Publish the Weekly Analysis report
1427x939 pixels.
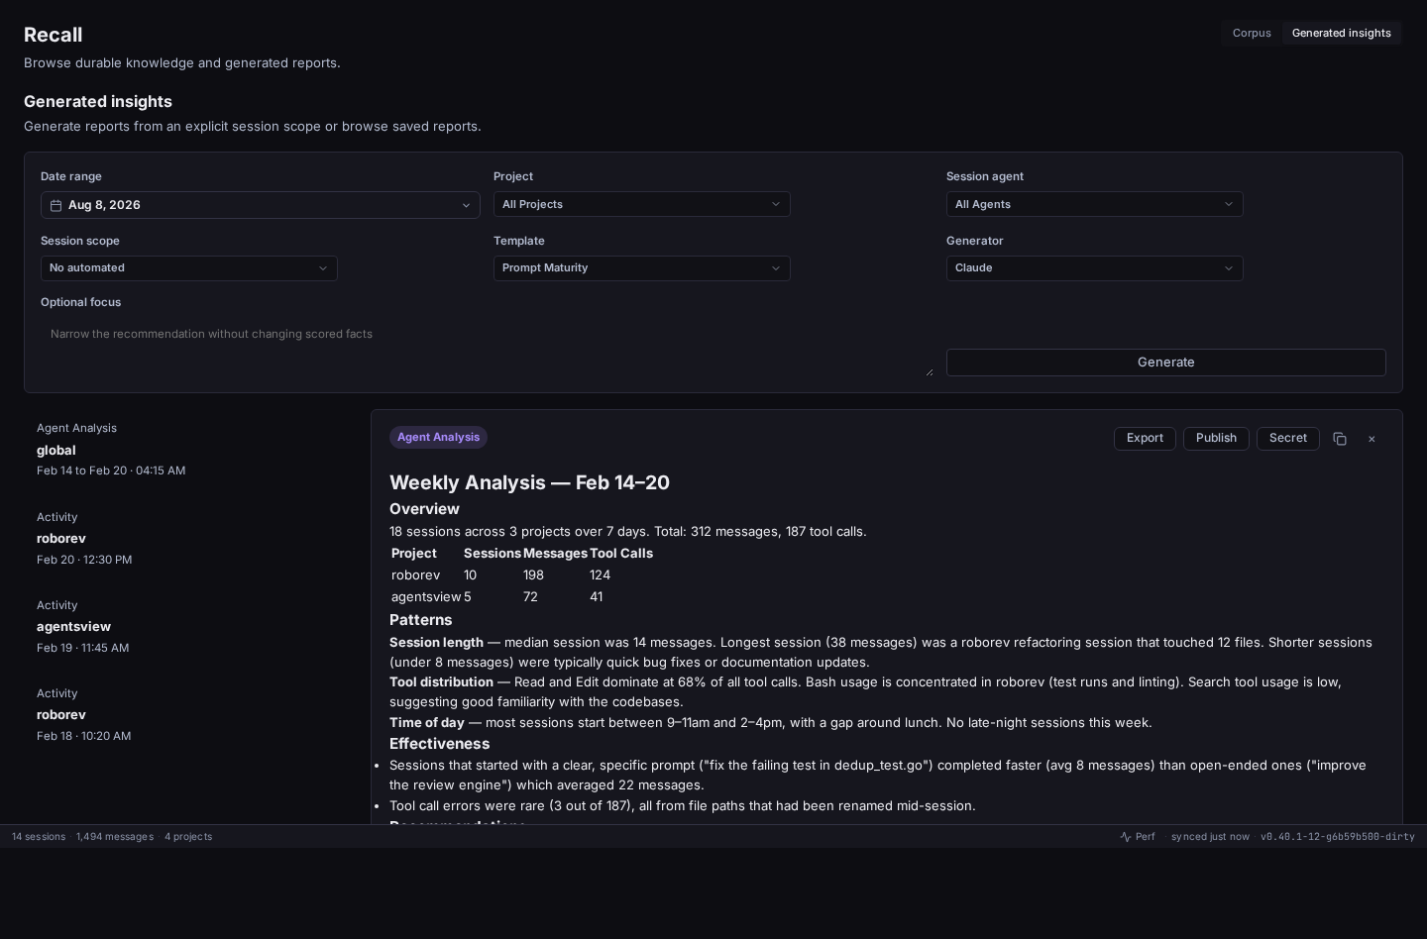pos(1216,438)
